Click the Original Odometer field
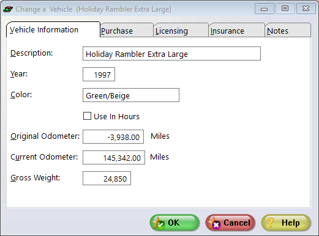 point(113,137)
